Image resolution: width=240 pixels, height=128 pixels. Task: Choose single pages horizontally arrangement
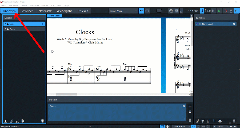coord(203,126)
